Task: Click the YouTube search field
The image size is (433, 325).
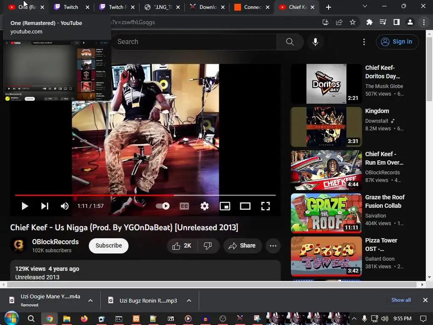Action: [194, 42]
